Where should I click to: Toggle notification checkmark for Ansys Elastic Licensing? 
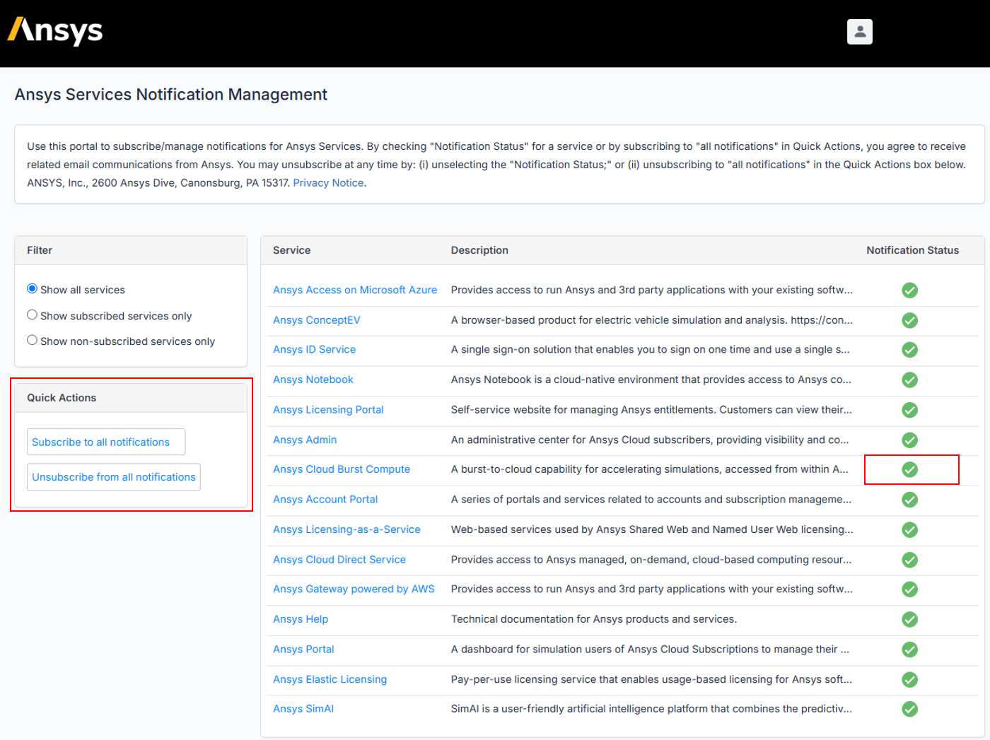[x=909, y=680]
